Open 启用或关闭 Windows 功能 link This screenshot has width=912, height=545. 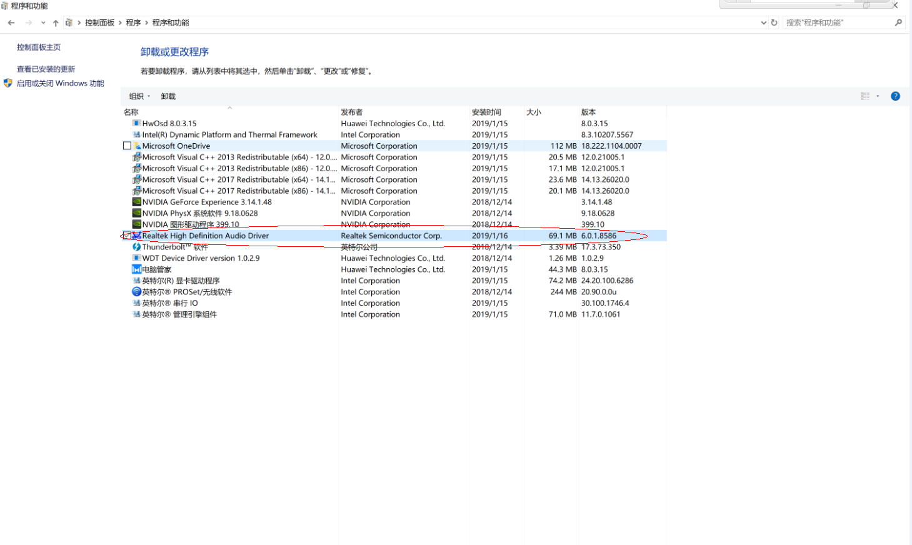60,83
